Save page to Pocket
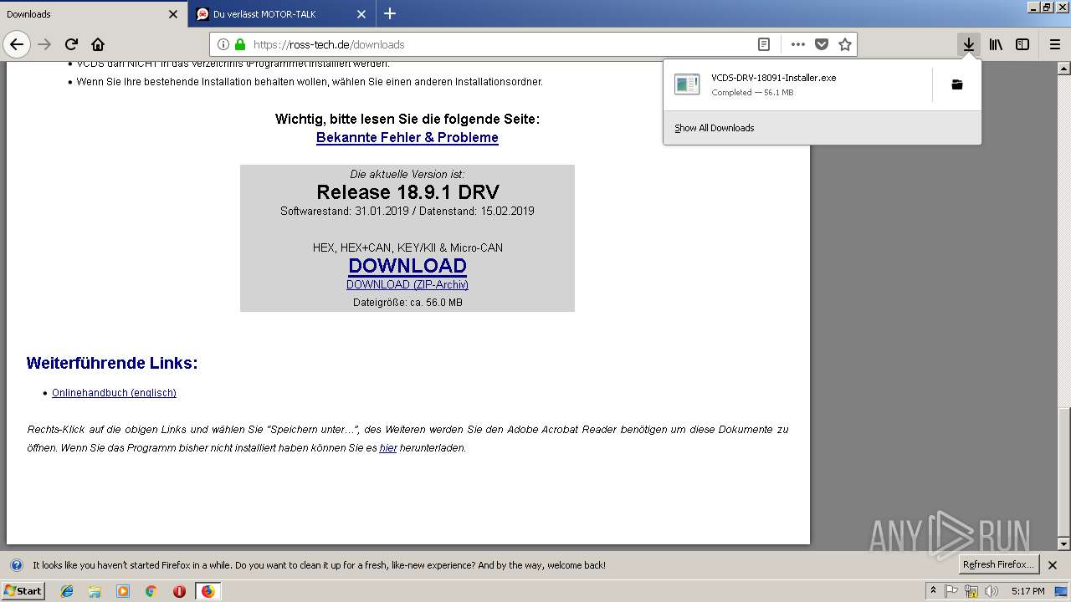 (x=822, y=44)
